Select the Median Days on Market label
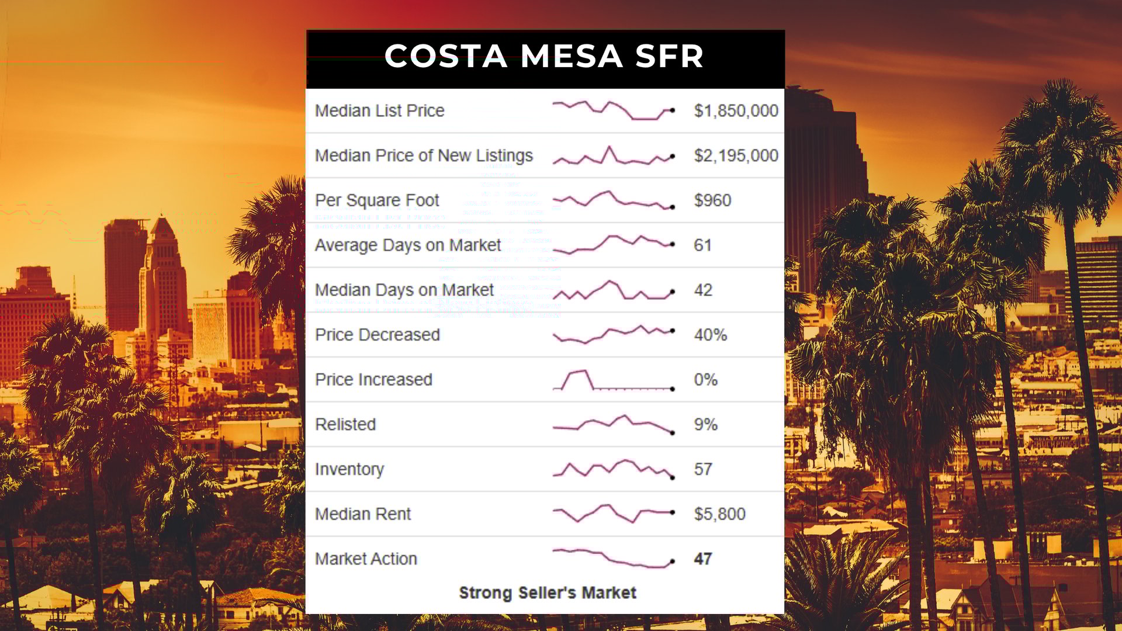Image resolution: width=1122 pixels, height=631 pixels. [x=404, y=290]
